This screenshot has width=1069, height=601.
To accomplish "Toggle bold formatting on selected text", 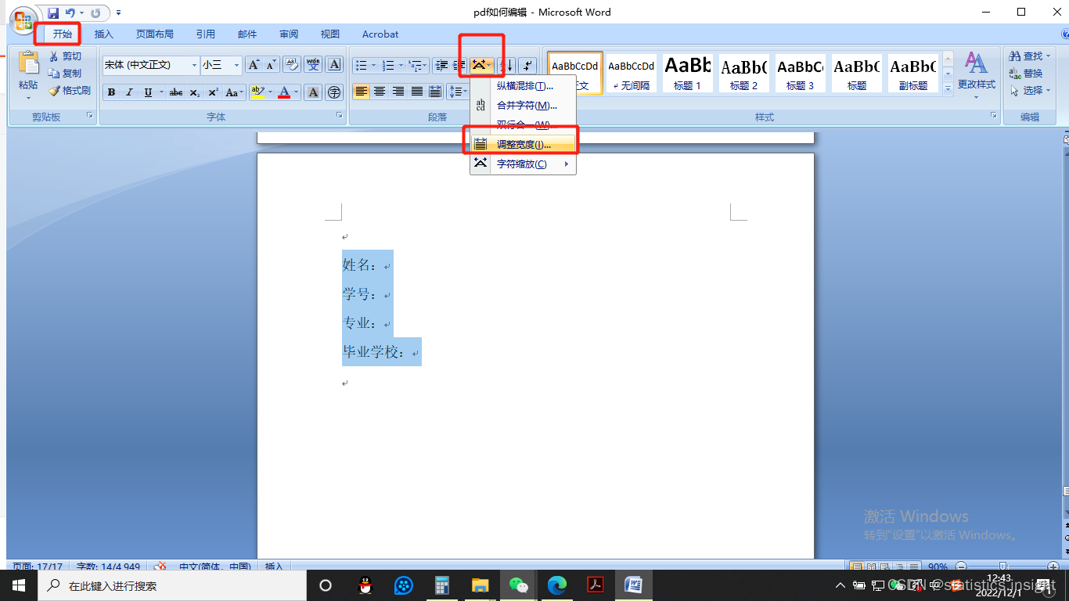I will [x=112, y=92].
